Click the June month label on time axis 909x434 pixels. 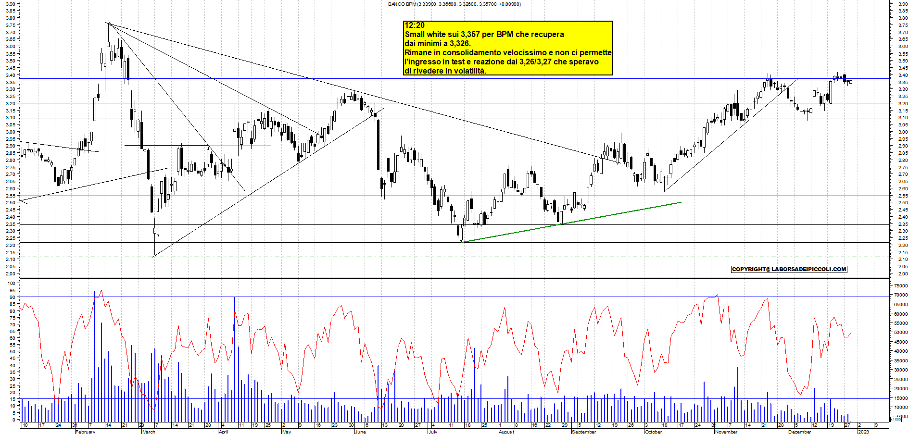pos(360,432)
